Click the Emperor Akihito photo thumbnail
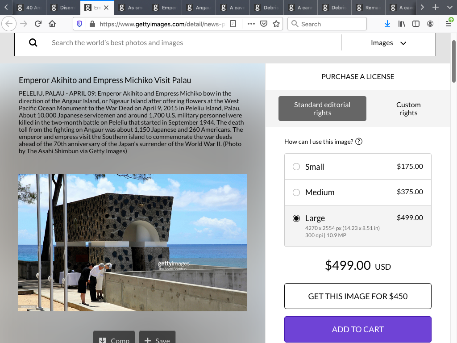Screen dimensions: 457x343 click(133, 243)
